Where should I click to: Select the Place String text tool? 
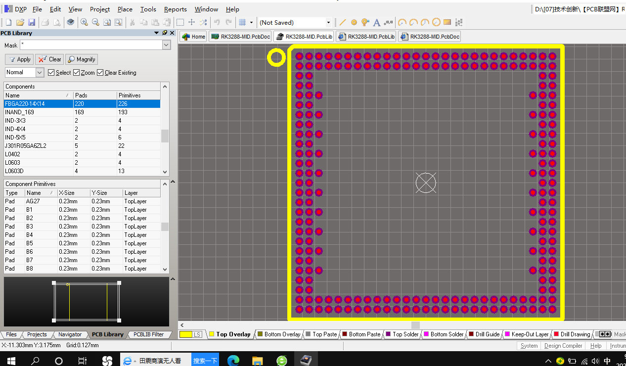coord(377,22)
